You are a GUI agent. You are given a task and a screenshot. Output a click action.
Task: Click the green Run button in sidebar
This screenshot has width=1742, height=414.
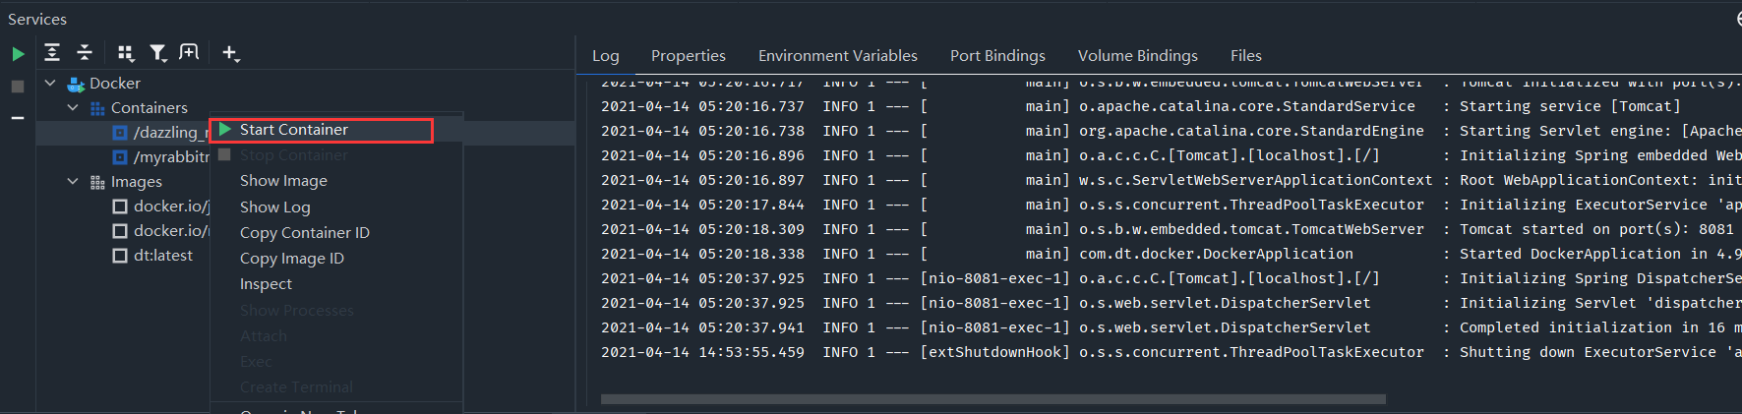(x=18, y=54)
